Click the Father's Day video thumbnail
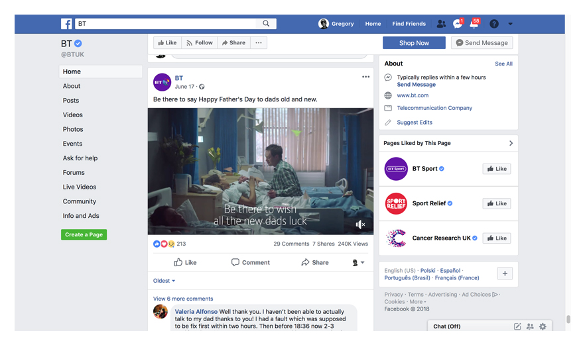The height and width of the screenshot is (347, 583). pos(261,171)
